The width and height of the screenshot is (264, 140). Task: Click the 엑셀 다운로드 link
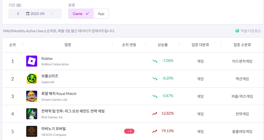point(251,31)
